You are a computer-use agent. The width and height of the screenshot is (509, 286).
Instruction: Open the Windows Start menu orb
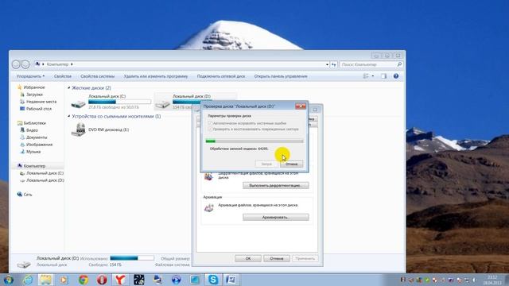pos(8,280)
